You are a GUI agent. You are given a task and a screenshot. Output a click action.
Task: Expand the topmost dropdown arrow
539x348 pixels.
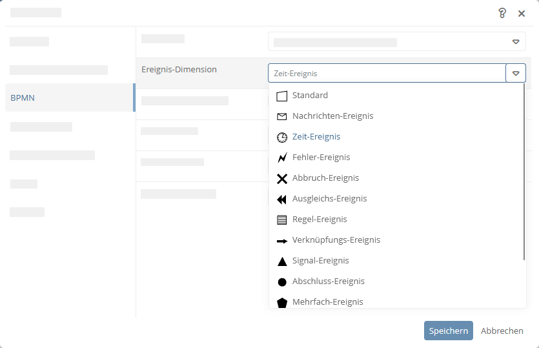coord(516,41)
